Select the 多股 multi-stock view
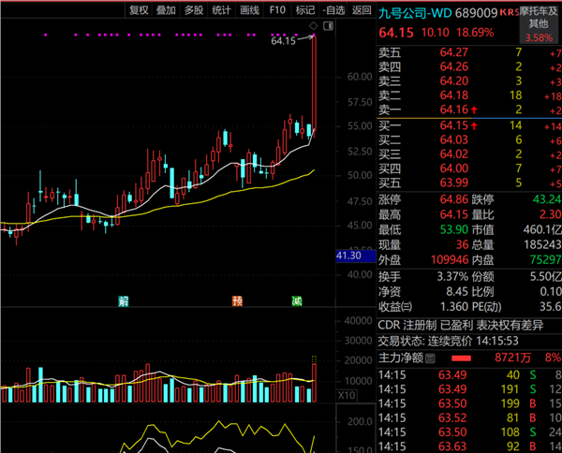The height and width of the screenshot is (453, 562). (194, 10)
